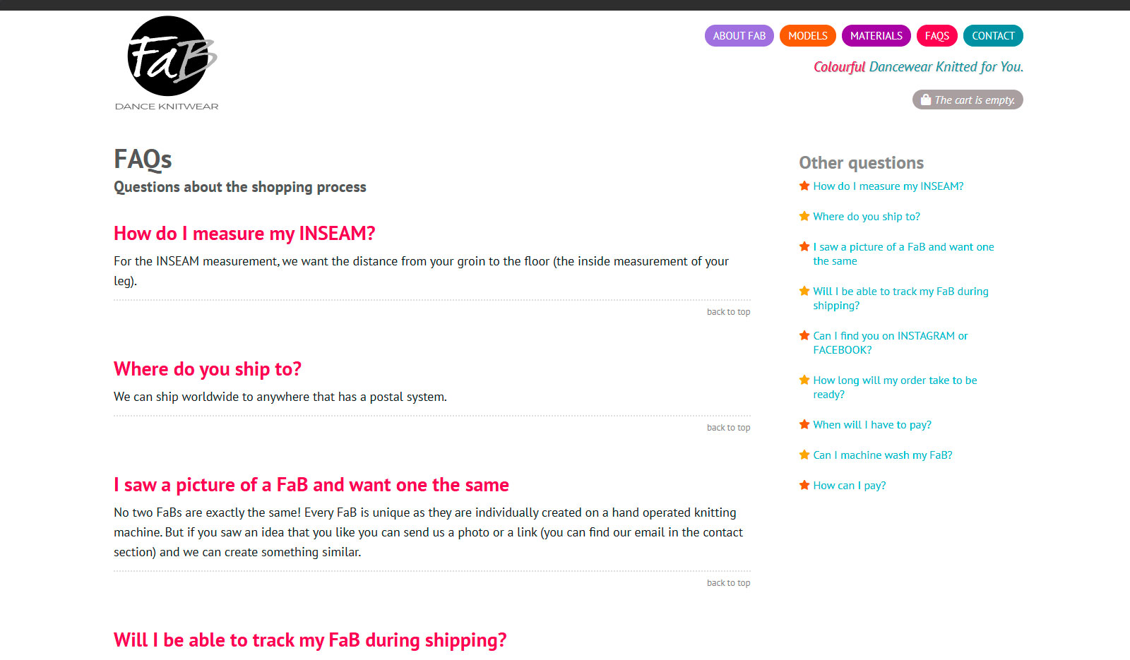1130x660 pixels.
Task: Select the FAQs navigation button
Action: tap(936, 36)
